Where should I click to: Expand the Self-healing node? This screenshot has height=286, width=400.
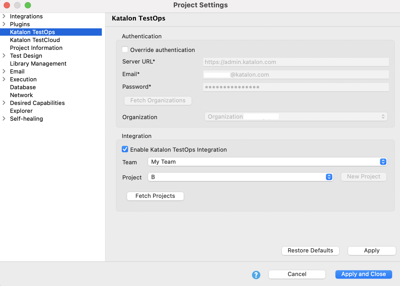click(x=4, y=119)
